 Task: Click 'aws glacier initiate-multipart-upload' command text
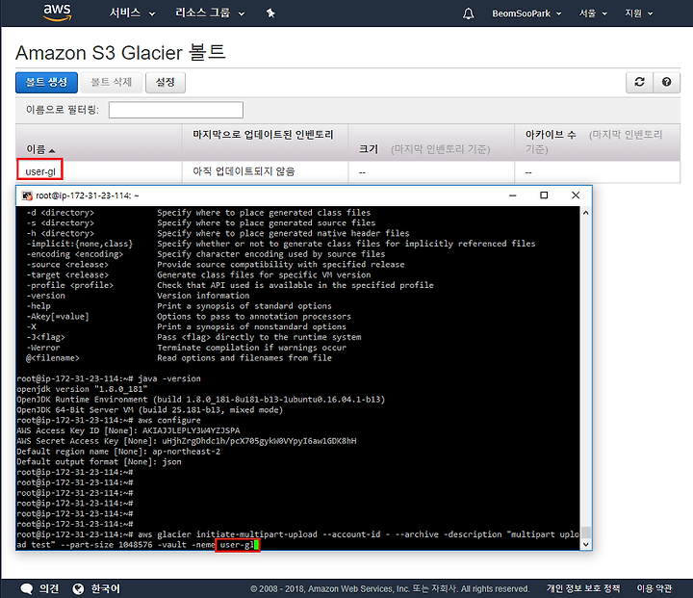coord(227,534)
